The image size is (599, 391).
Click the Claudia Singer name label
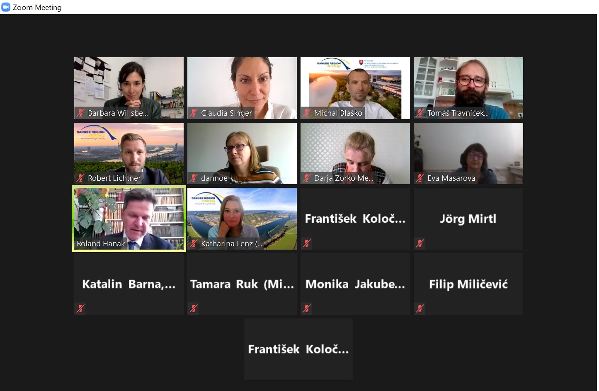tap(226, 113)
